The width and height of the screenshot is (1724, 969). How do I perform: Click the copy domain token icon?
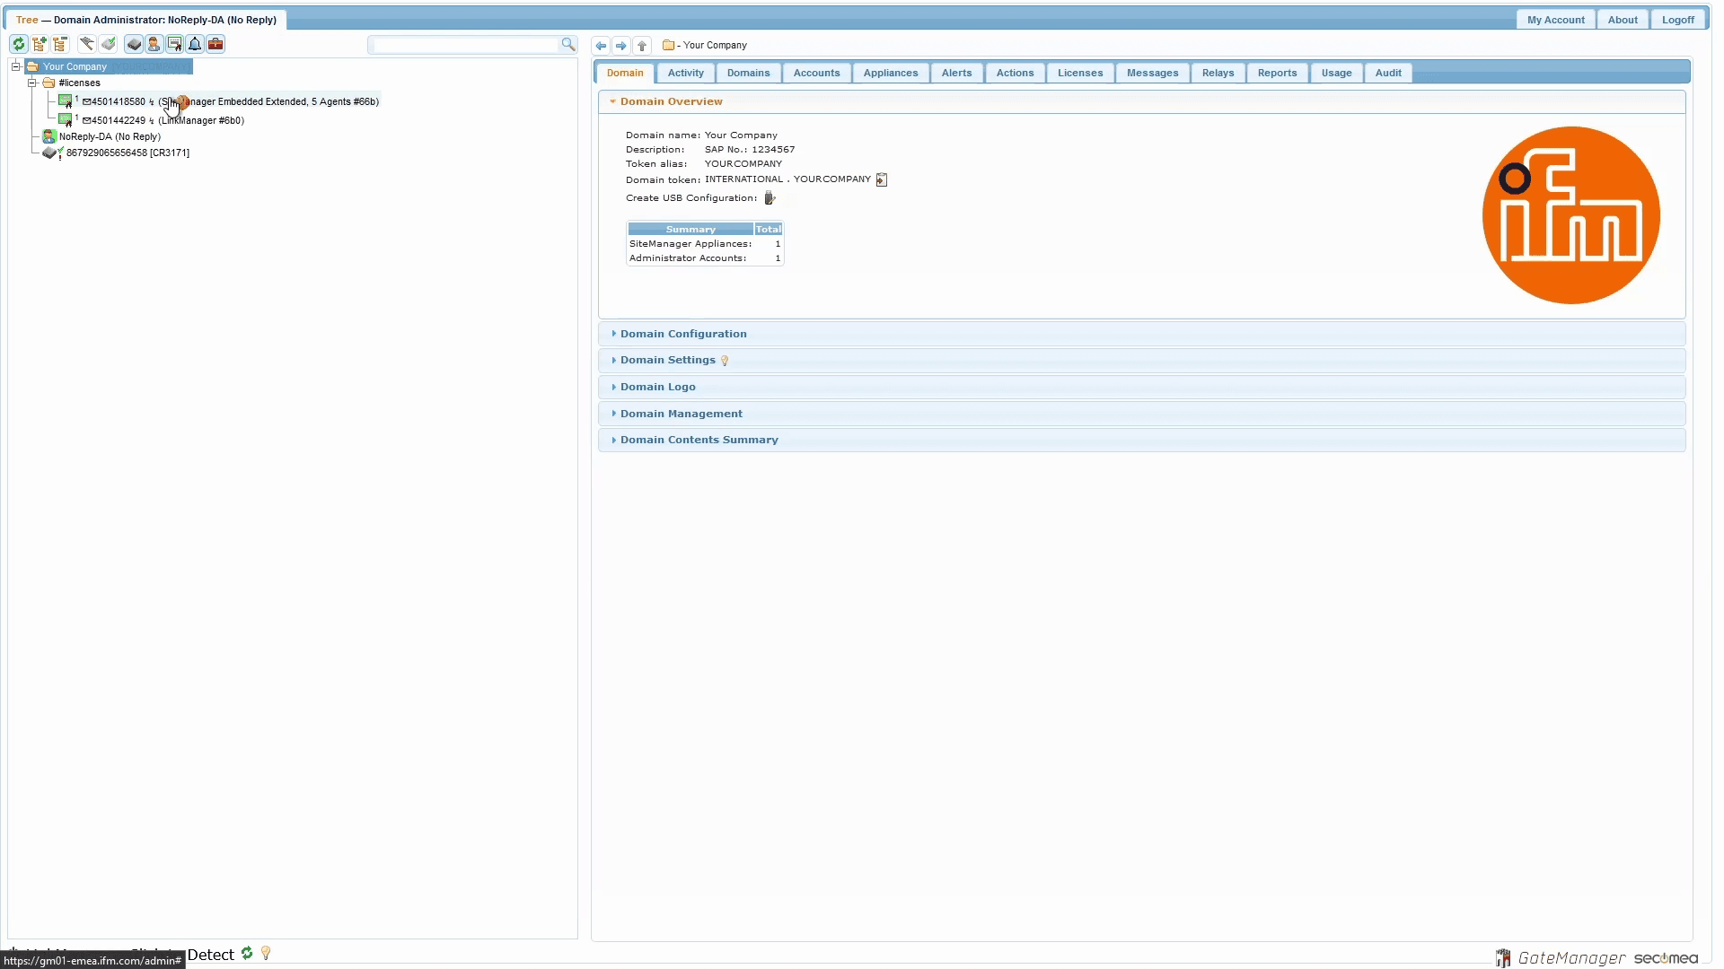[882, 180]
